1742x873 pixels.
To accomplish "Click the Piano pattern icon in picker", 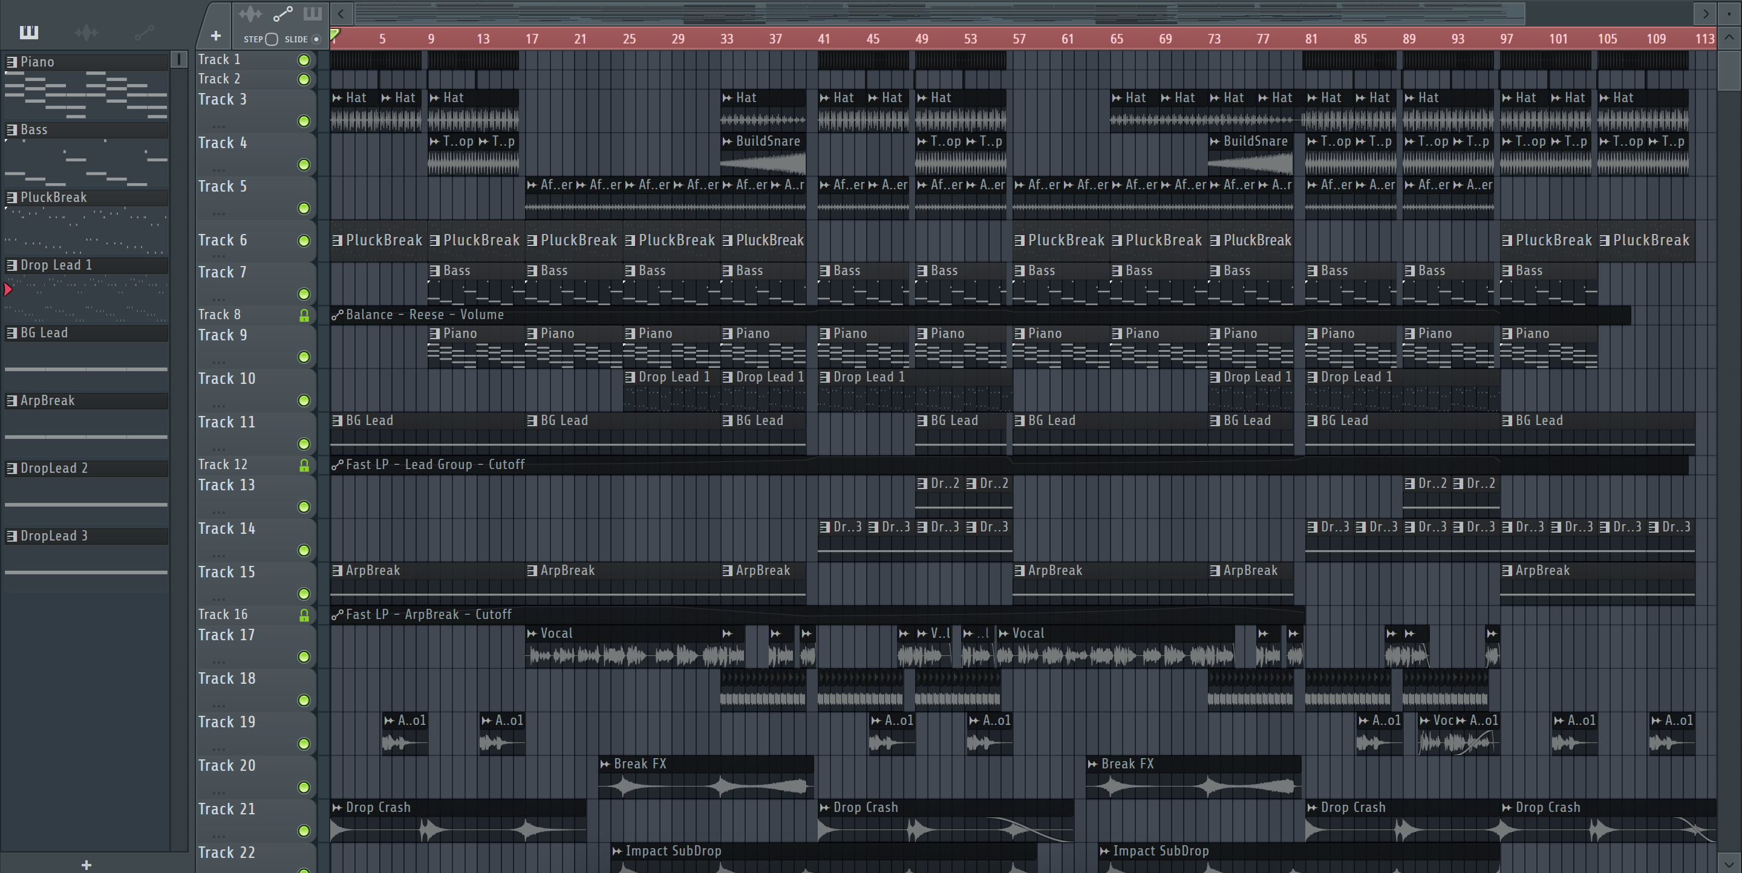I will (x=11, y=62).
